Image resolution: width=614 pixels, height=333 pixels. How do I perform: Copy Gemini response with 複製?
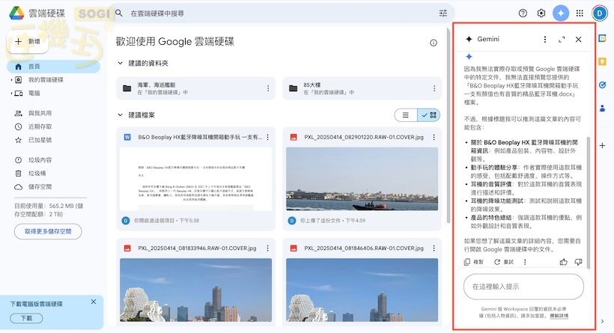[474, 262]
